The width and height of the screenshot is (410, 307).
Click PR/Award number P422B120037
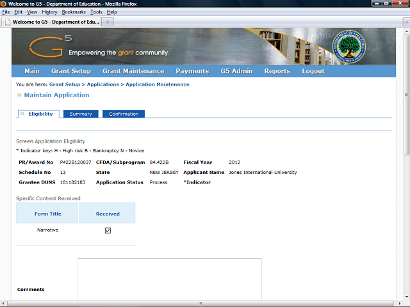(76, 162)
